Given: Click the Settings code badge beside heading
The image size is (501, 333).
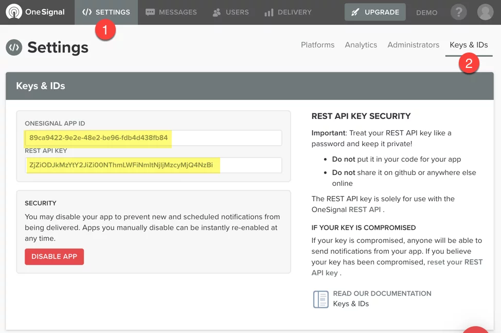Looking at the screenshot, I should (14, 47).
